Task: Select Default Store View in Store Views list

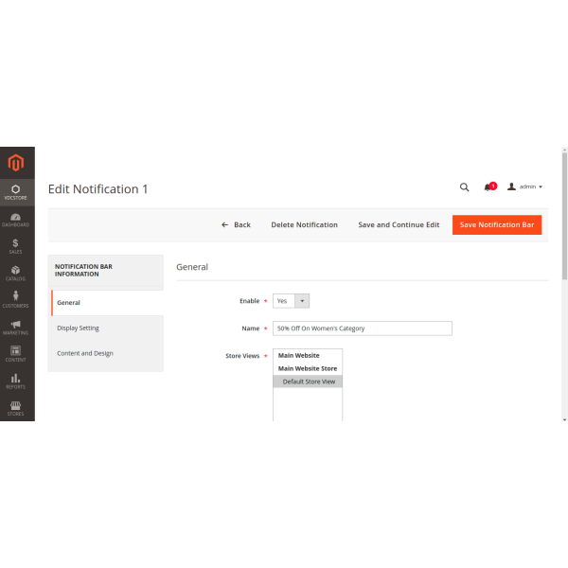Action: [x=309, y=382]
